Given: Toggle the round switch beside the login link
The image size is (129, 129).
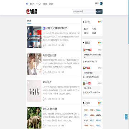Looking at the screenshot, I should (x=101, y=4).
